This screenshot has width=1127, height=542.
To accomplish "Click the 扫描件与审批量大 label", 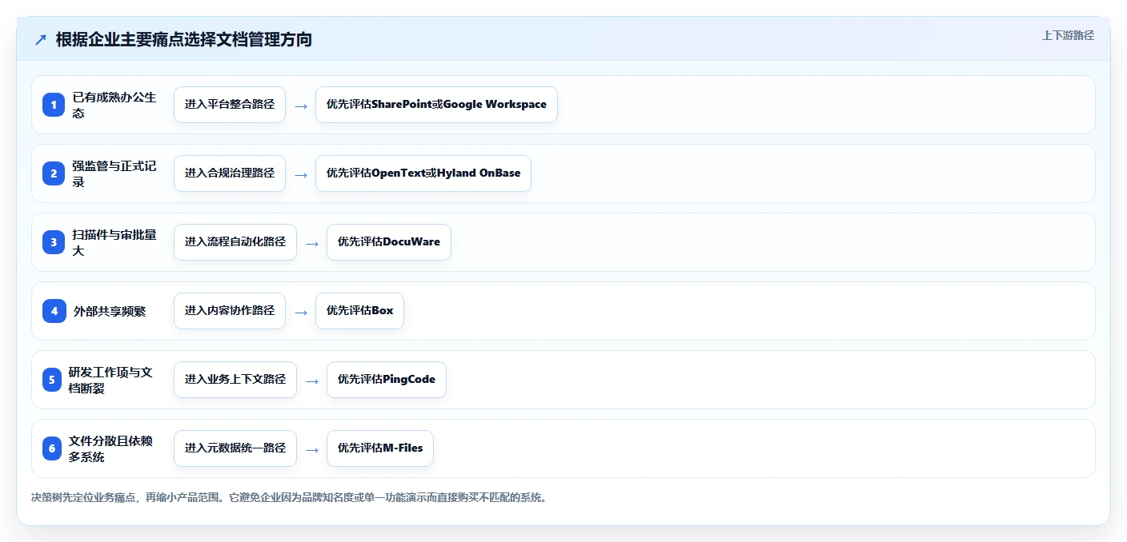I will 114,242.
